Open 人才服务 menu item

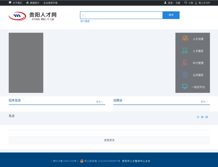(x=198, y=51)
